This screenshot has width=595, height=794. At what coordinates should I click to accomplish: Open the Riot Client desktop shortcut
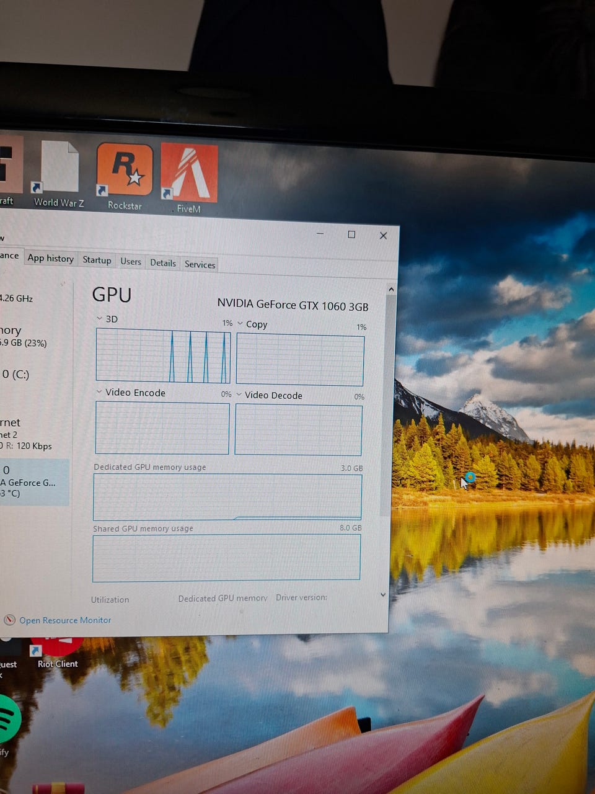[57, 653]
